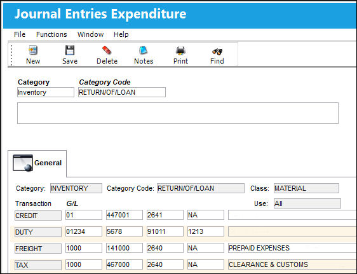Click FREIGHT row G/L field 1000

click(84, 248)
